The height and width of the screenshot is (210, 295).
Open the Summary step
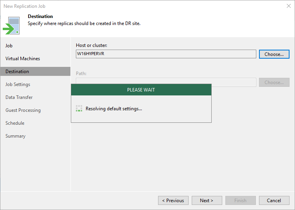tap(15, 136)
